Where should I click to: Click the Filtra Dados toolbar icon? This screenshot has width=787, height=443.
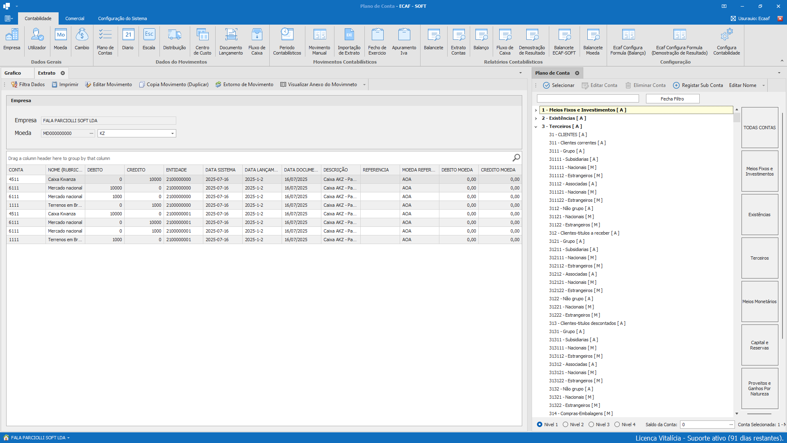tap(14, 84)
